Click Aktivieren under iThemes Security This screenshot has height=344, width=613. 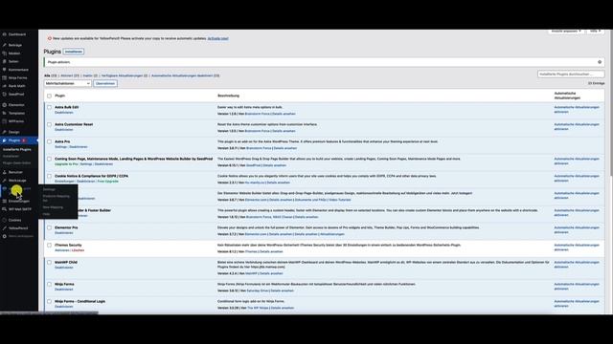[x=62, y=250]
